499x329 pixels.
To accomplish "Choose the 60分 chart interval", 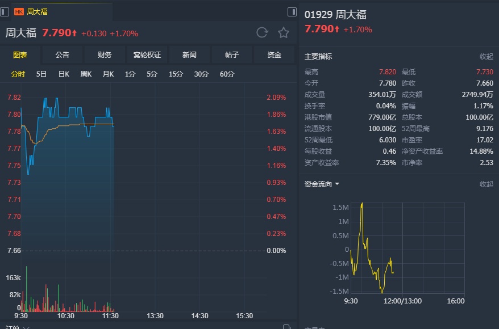I will (x=227, y=74).
